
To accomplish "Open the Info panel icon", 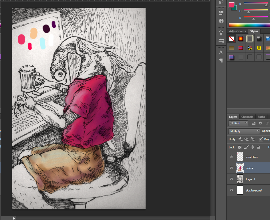I will [x=221, y=21].
